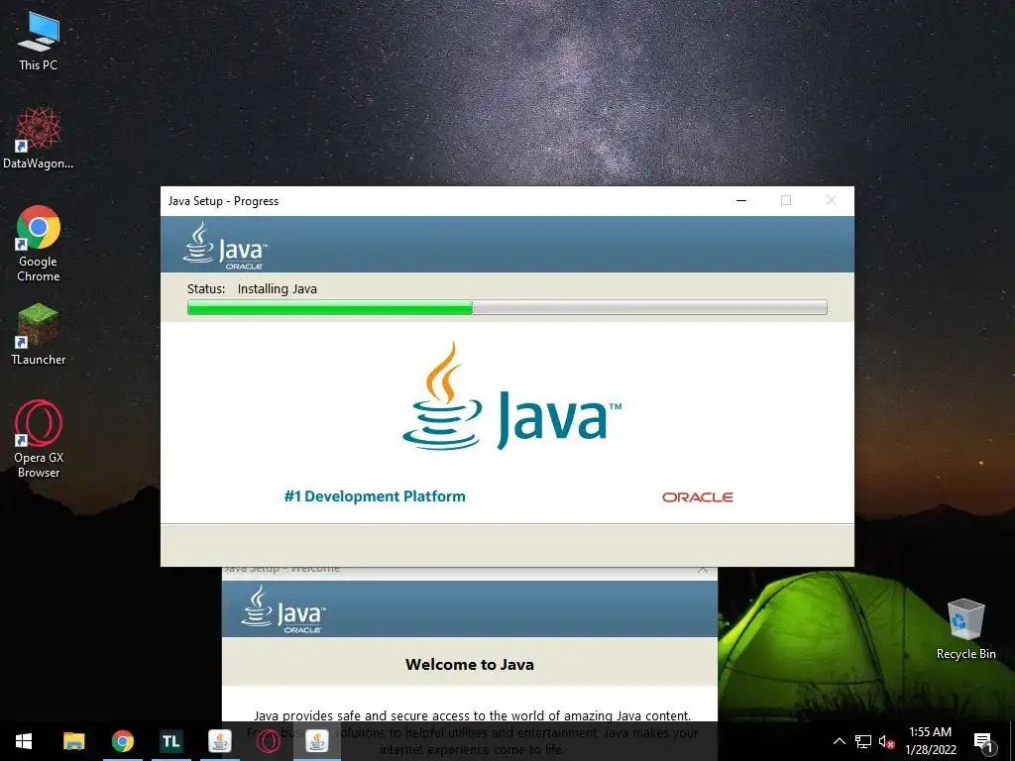Open the DataWagon desktop shortcut
The image size is (1015, 761).
(39, 139)
